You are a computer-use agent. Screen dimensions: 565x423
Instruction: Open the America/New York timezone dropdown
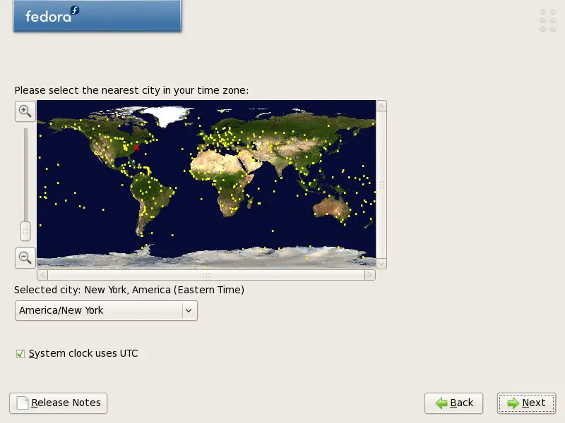(106, 310)
